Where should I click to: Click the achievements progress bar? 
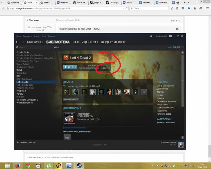pyautogui.click(x=104, y=128)
